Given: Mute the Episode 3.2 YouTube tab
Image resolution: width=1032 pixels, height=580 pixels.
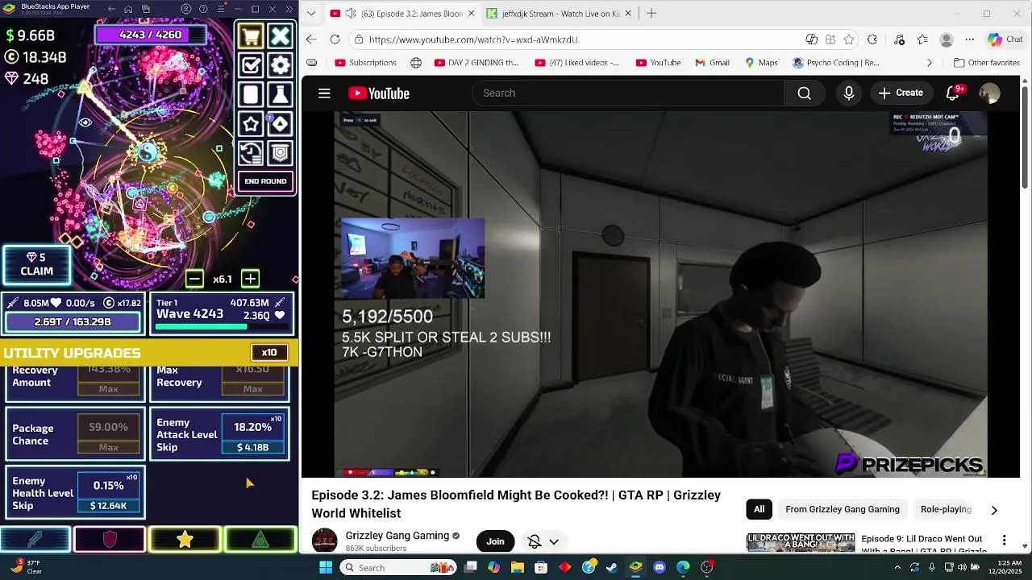Looking at the screenshot, I should coord(351,14).
